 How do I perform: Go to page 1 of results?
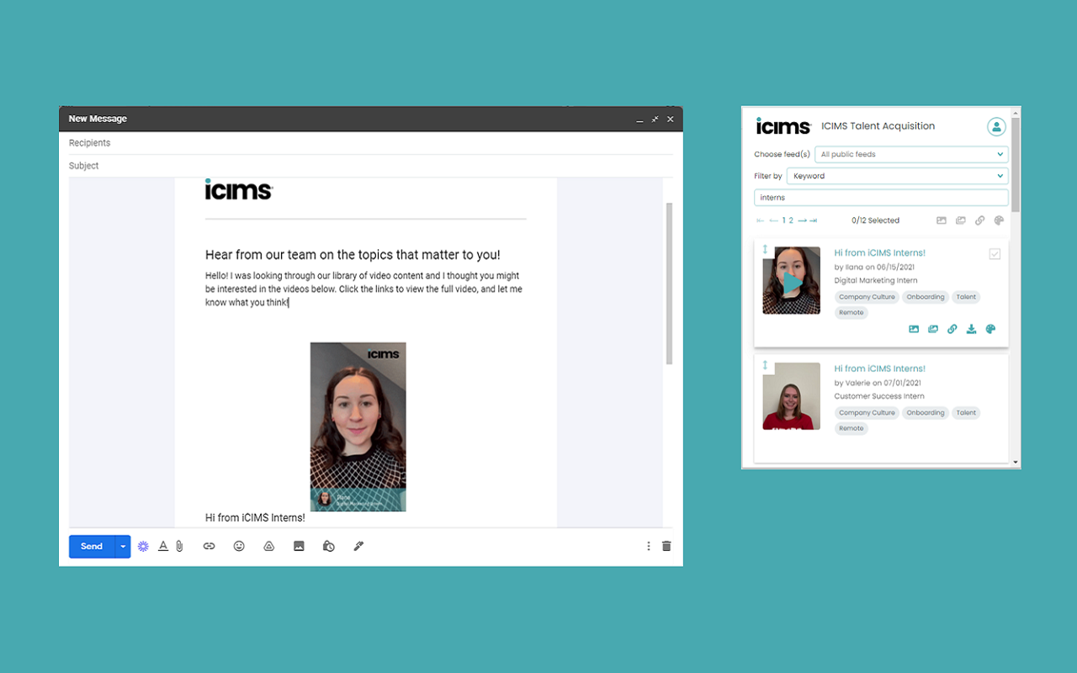click(x=784, y=220)
